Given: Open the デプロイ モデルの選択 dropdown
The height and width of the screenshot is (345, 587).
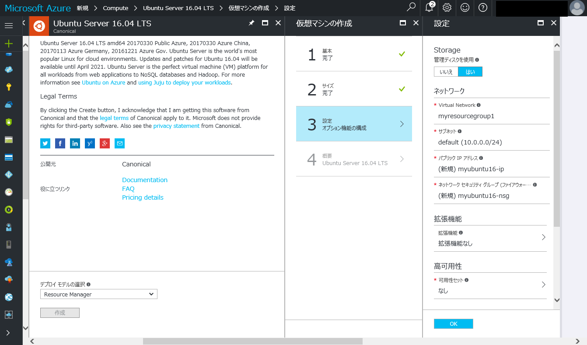Looking at the screenshot, I should [98, 294].
